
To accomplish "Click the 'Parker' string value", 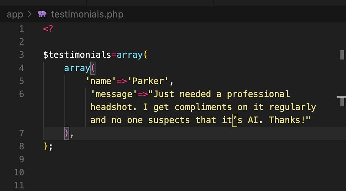I will (x=148, y=81).
